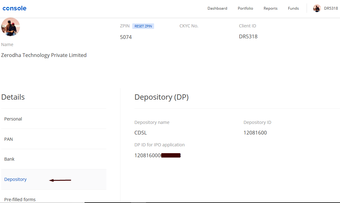This screenshot has width=340, height=203.
Task: Select the Client ID value DR5318
Action: [x=248, y=36]
